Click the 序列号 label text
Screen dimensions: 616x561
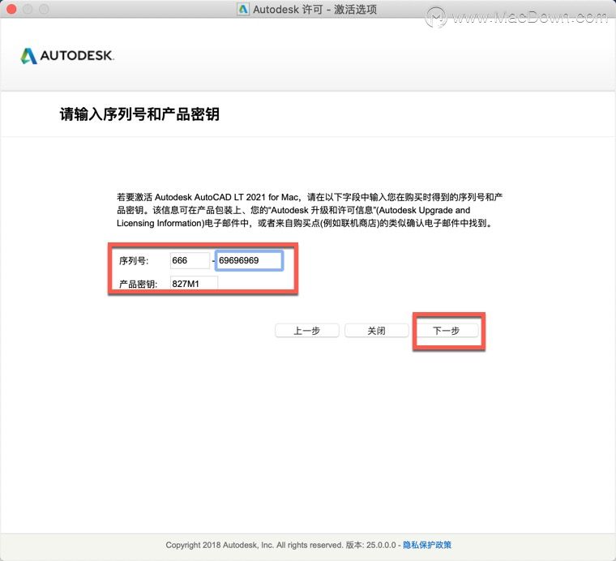pyautogui.click(x=134, y=260)
